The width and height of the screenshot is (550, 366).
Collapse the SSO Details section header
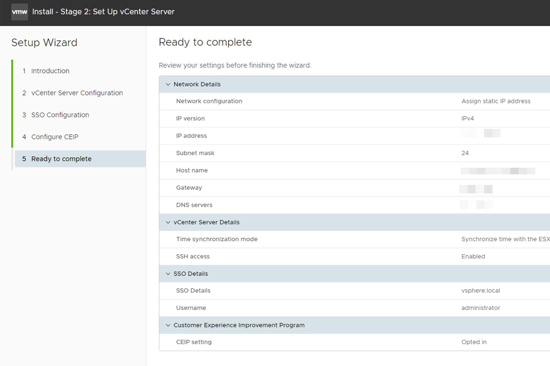(x=168, y=274)
